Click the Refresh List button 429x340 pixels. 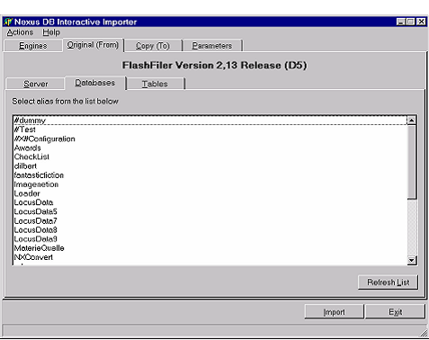(x=388, y=282)
